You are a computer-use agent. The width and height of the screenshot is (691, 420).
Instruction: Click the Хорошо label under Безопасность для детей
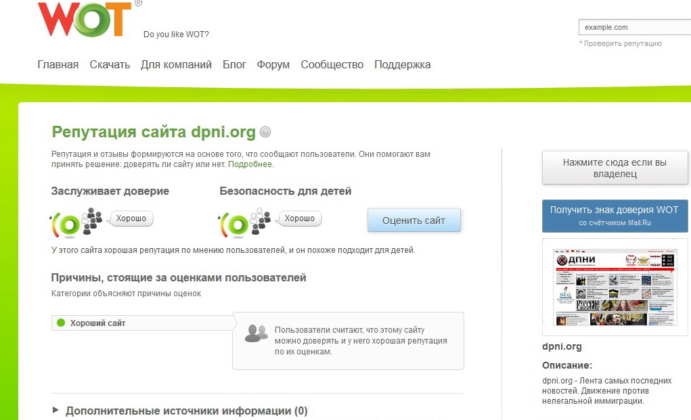tap(299, 218)
